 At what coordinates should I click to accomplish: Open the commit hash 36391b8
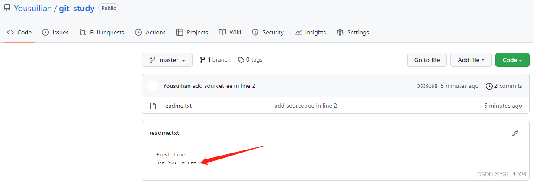pos(427,86)
